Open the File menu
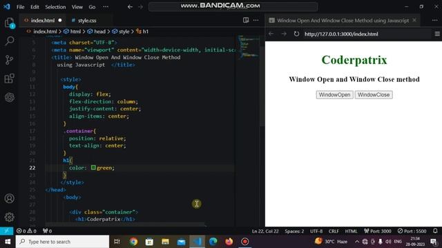 tap(20, 7)
